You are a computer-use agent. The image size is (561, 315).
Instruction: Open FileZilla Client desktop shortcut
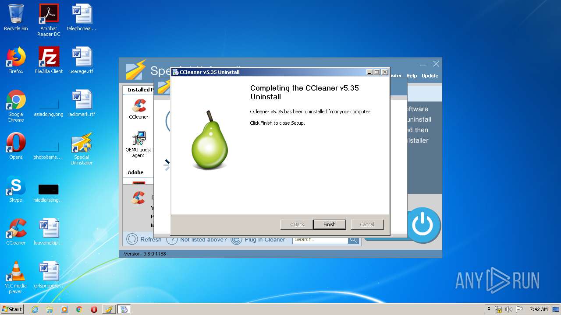click(49, 60)
